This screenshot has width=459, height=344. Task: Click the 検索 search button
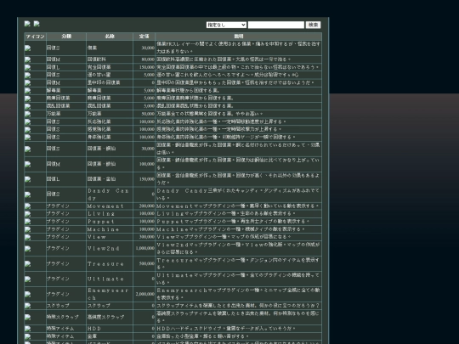click(313, 25)
